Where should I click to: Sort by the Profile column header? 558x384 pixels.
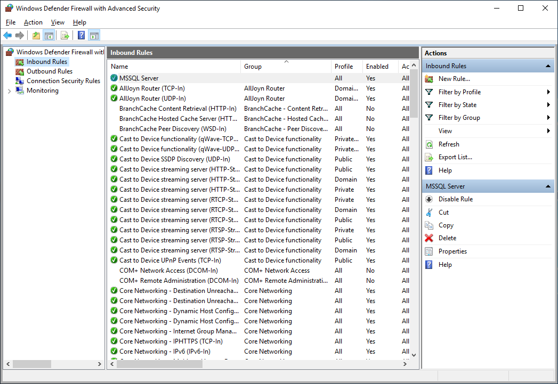tap(347, 67)
